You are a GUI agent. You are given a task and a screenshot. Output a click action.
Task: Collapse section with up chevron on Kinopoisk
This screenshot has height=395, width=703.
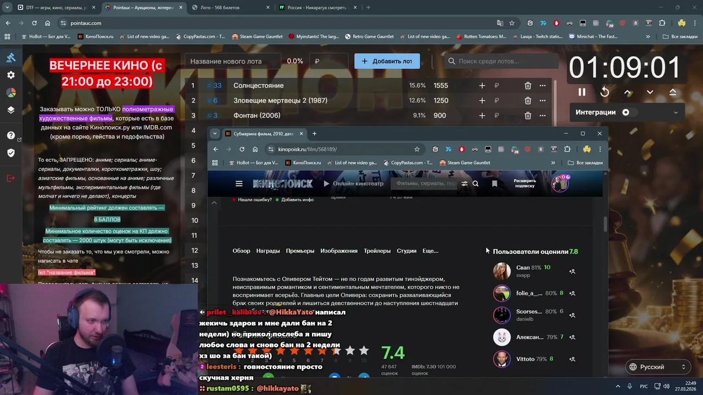(x=214, y=203)
